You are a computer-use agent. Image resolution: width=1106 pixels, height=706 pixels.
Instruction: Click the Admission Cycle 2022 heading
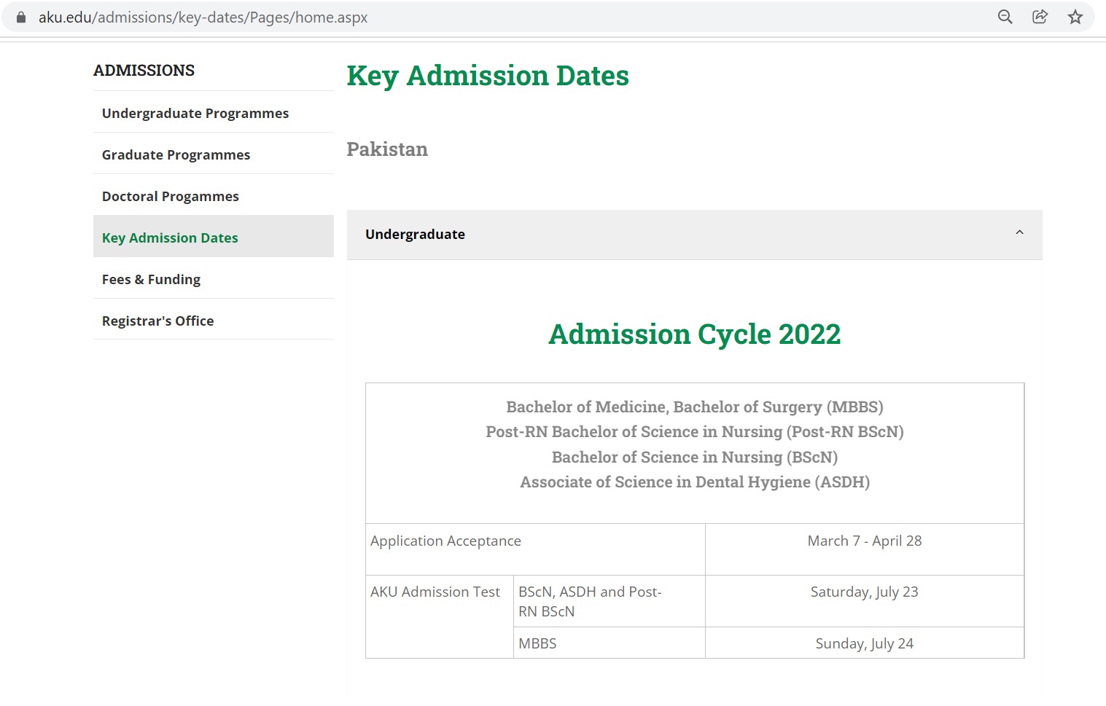pos(693,334)
